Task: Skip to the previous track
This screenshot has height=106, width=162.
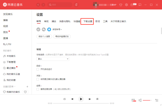Action: click(72, 99)
